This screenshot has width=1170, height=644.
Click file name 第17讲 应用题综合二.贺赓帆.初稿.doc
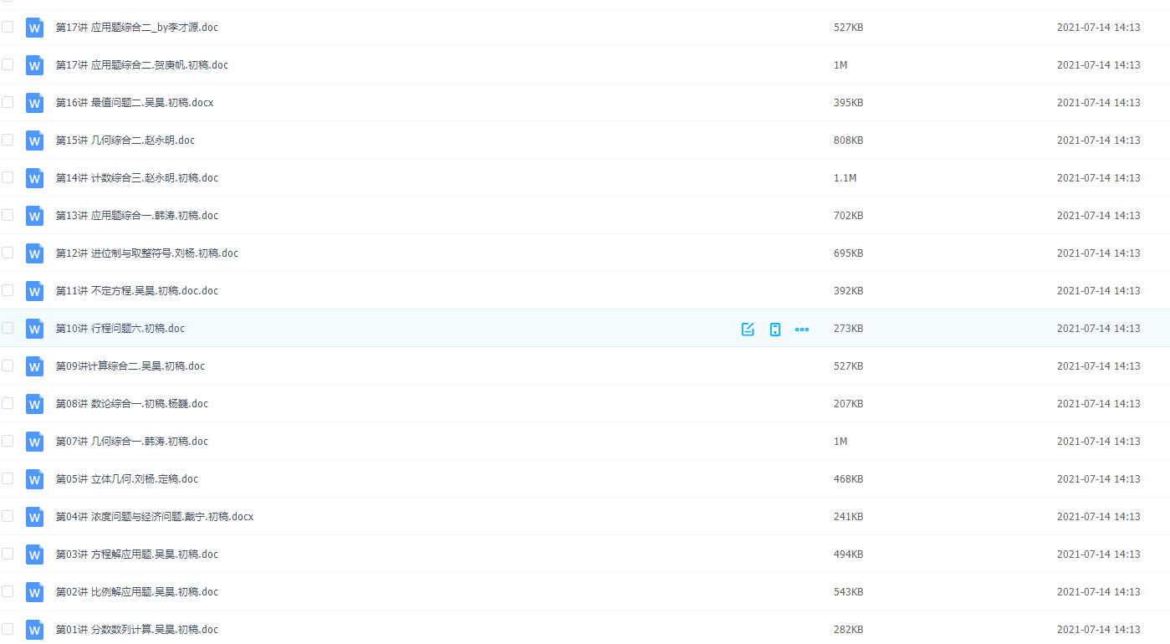(x=142, y=65)
